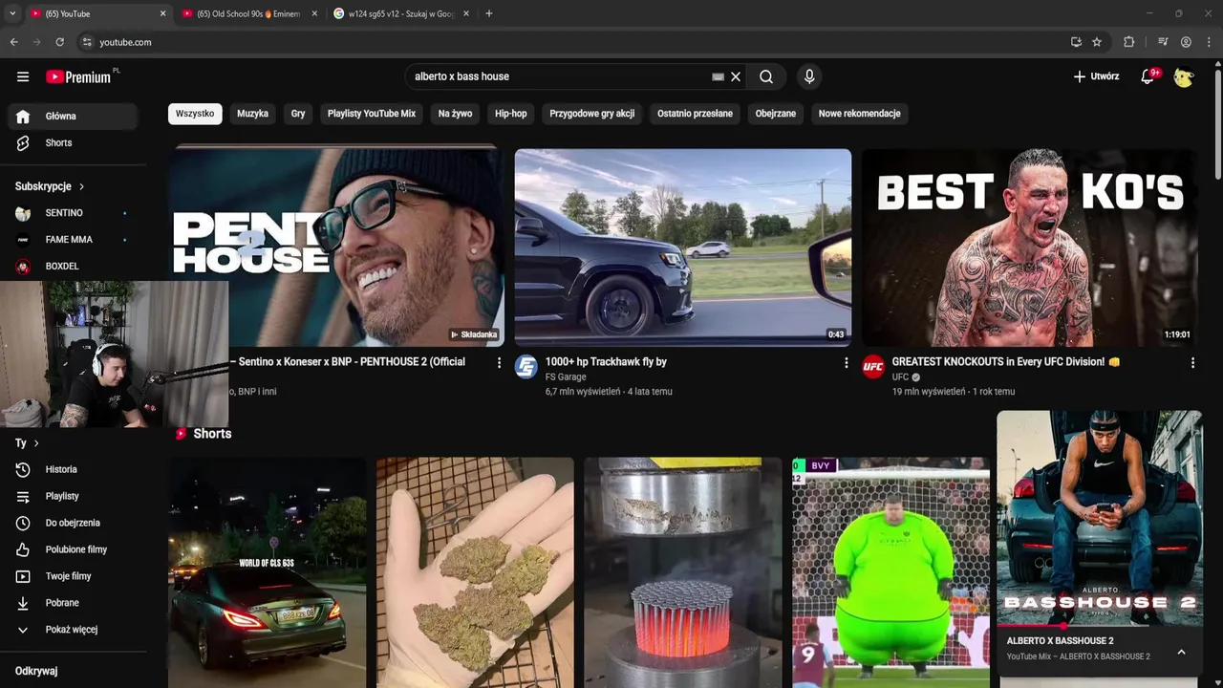Open more options for UFC knockouts video
The image size is (1223, 688).
tap(1192, 363)
